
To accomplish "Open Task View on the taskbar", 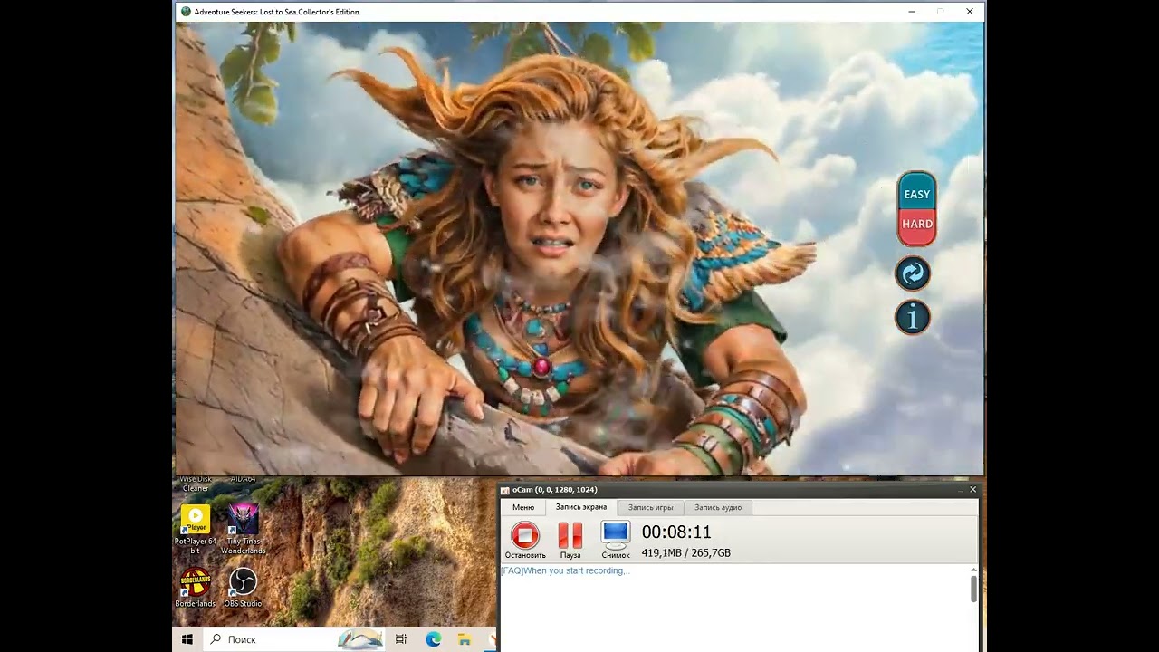I will pyautogui.click(x=401, y=639).
